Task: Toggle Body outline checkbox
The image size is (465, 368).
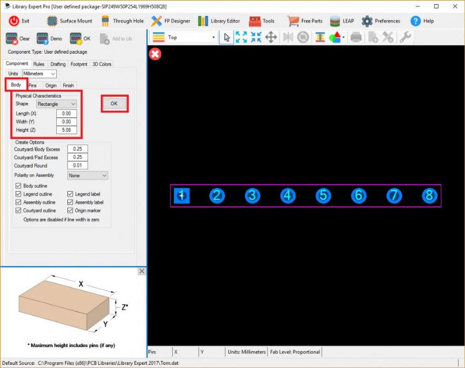Action: click(18, 186)
